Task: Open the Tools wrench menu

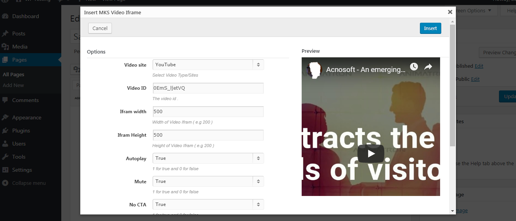Action: point(5,157)
